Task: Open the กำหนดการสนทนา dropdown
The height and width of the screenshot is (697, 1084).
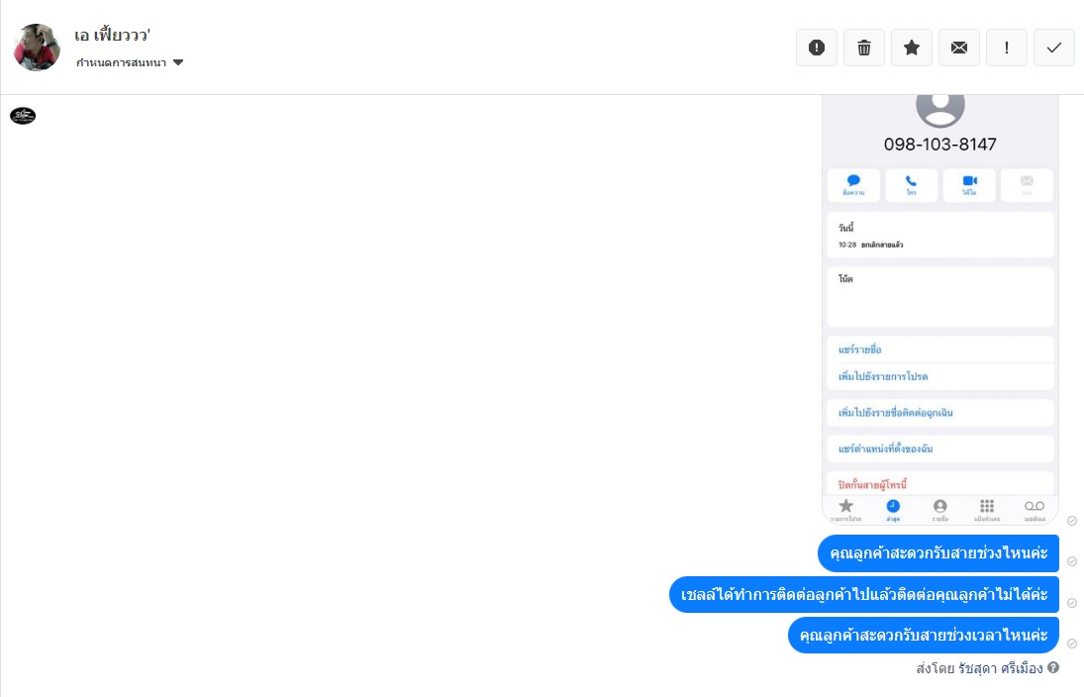Action: (130, 62)
